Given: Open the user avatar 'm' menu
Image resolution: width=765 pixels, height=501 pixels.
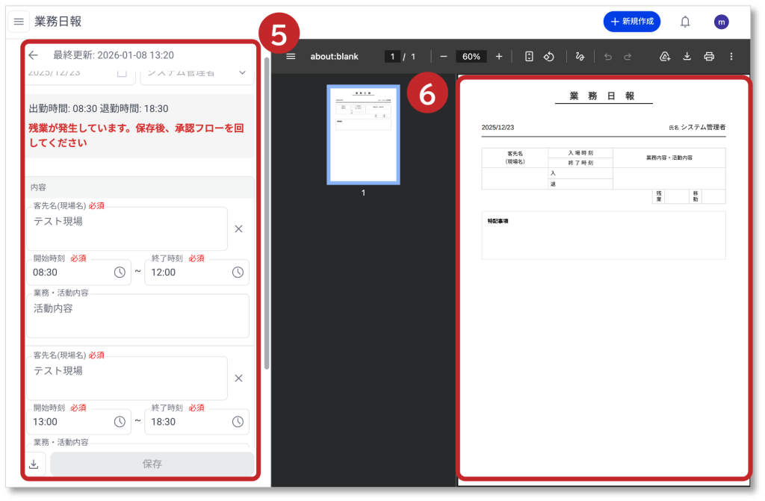Looking at the screenshot, I should coord(721,22).
